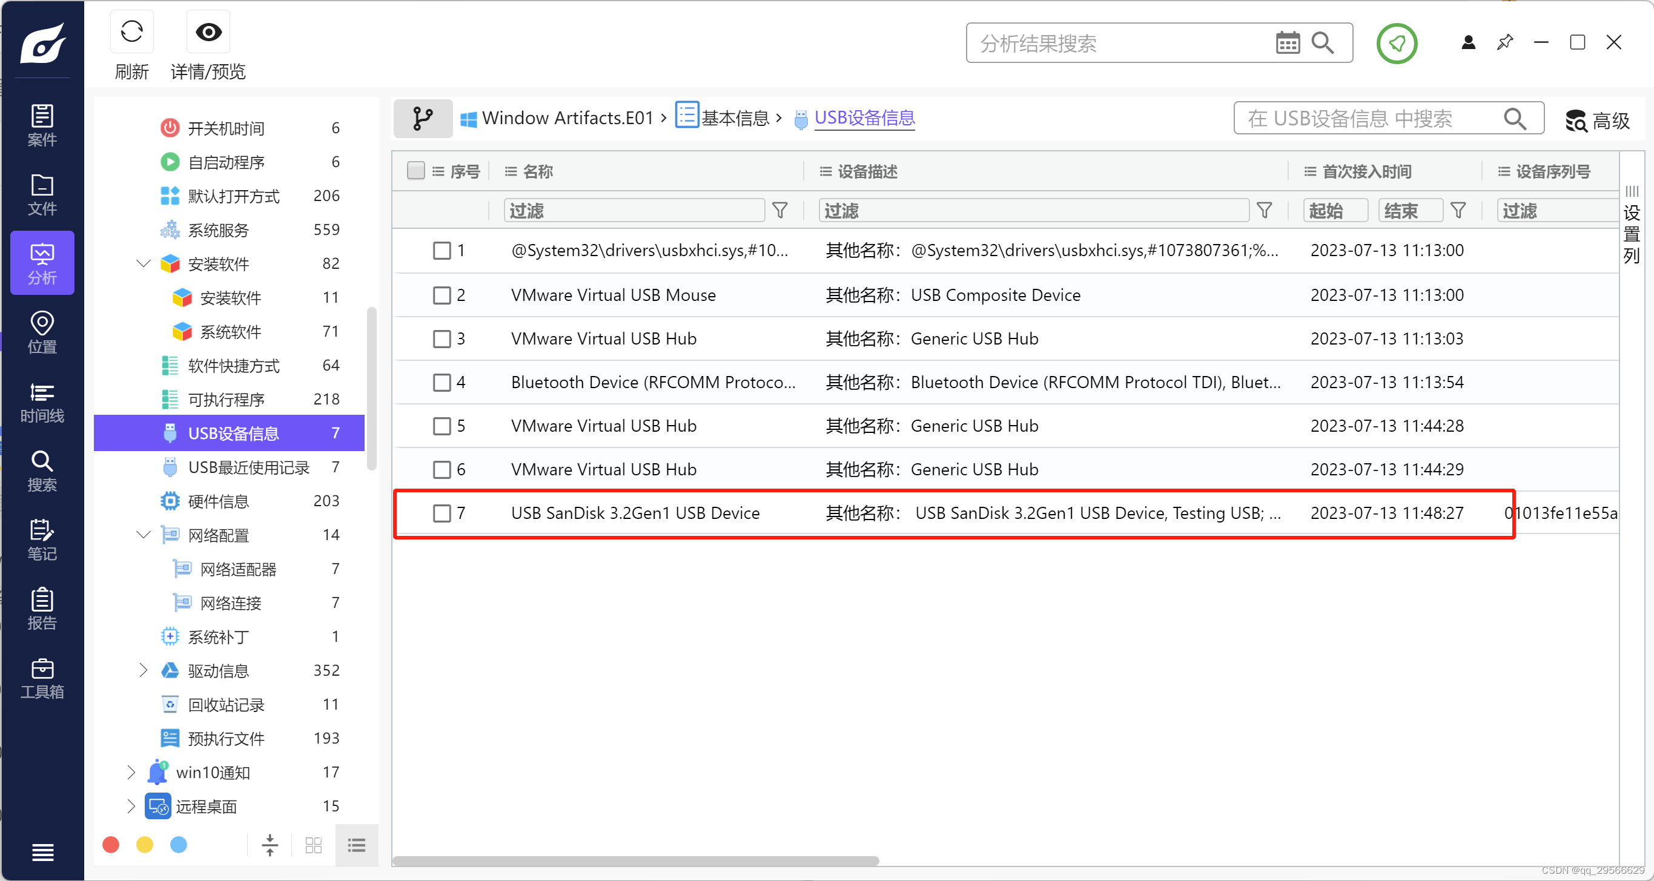The image size is (1654, 881).
Task: Click the filter funnel for 设备描述 column
Action: tap(1263, 210)
